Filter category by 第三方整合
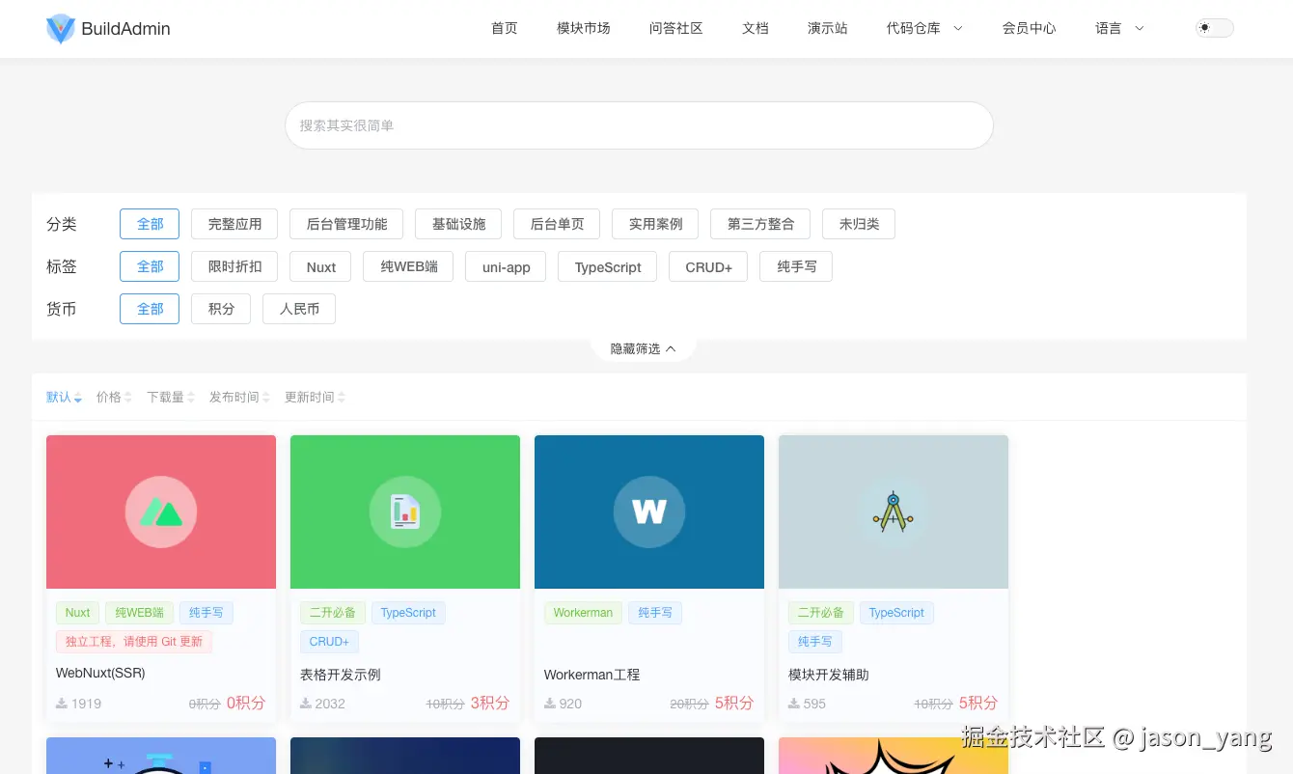 pyautogui.click(x=760, y=224)
